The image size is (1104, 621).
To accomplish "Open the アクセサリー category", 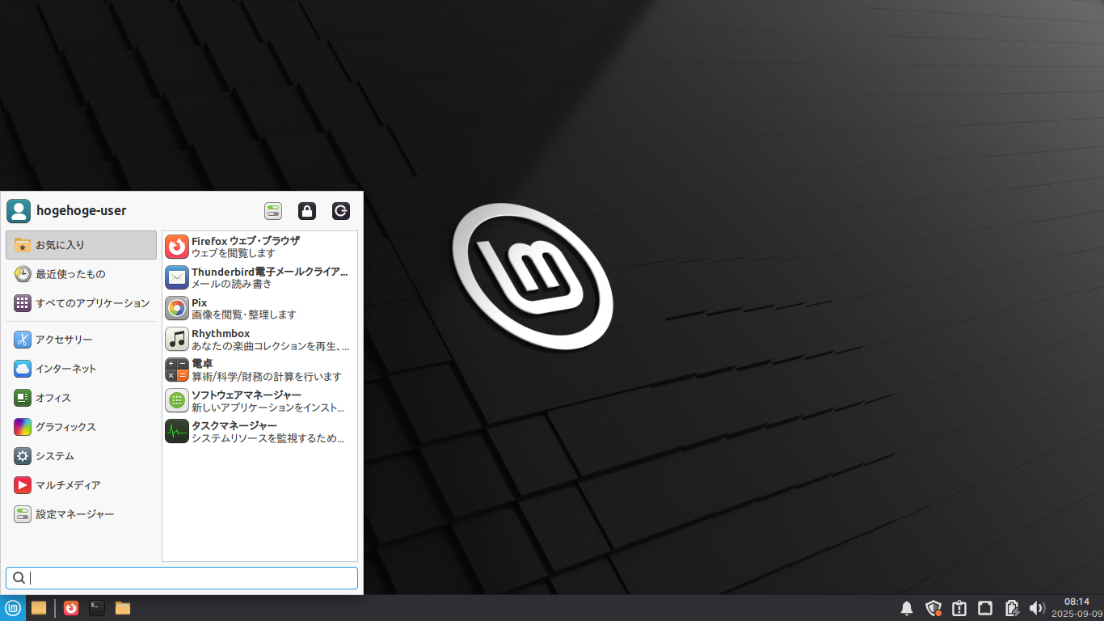I will (81, 340).
